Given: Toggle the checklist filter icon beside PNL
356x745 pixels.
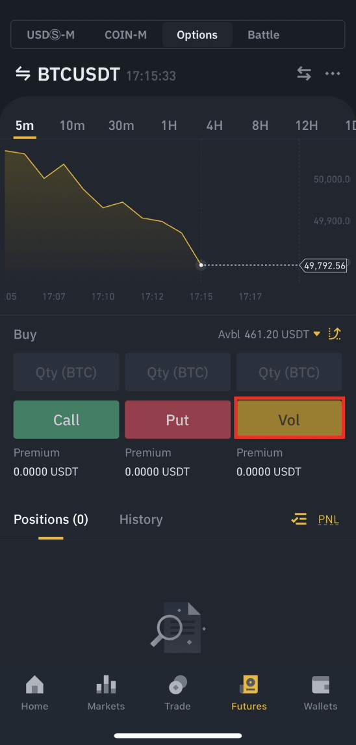Looking at the screenshot, I should (299, 519).
